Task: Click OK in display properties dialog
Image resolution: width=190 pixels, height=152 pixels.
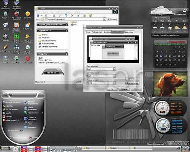Action: coord(112,89)
